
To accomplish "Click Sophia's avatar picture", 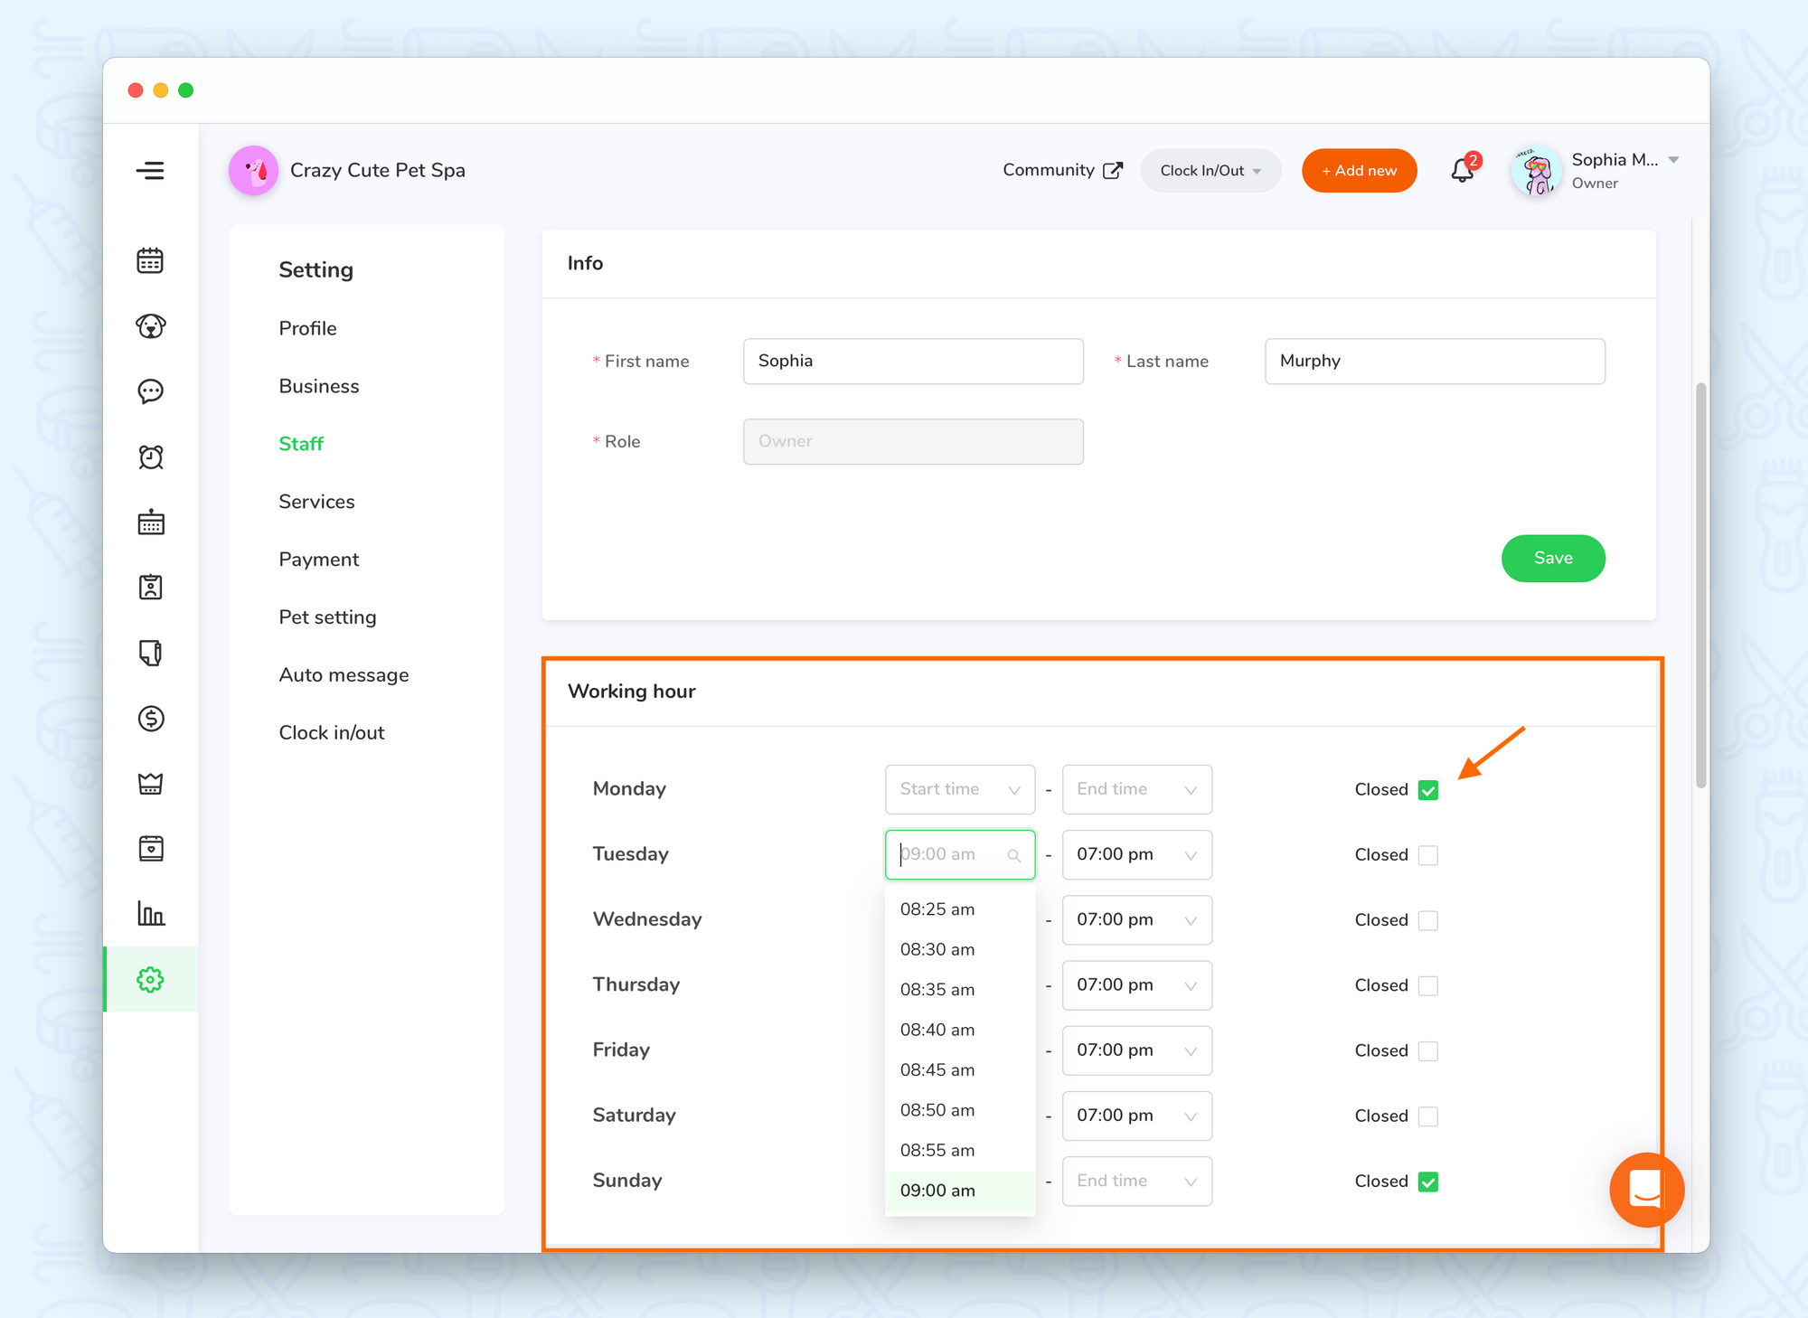I will coord(1536,170).
